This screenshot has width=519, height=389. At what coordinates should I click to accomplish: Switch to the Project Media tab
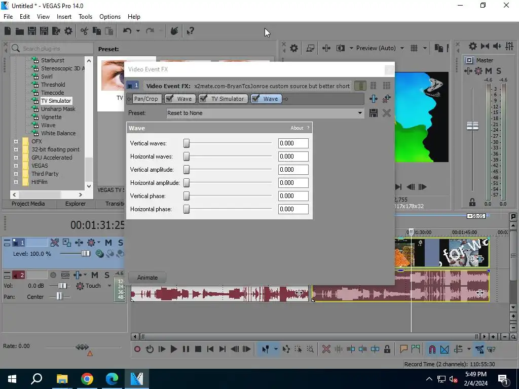point(28,204)
